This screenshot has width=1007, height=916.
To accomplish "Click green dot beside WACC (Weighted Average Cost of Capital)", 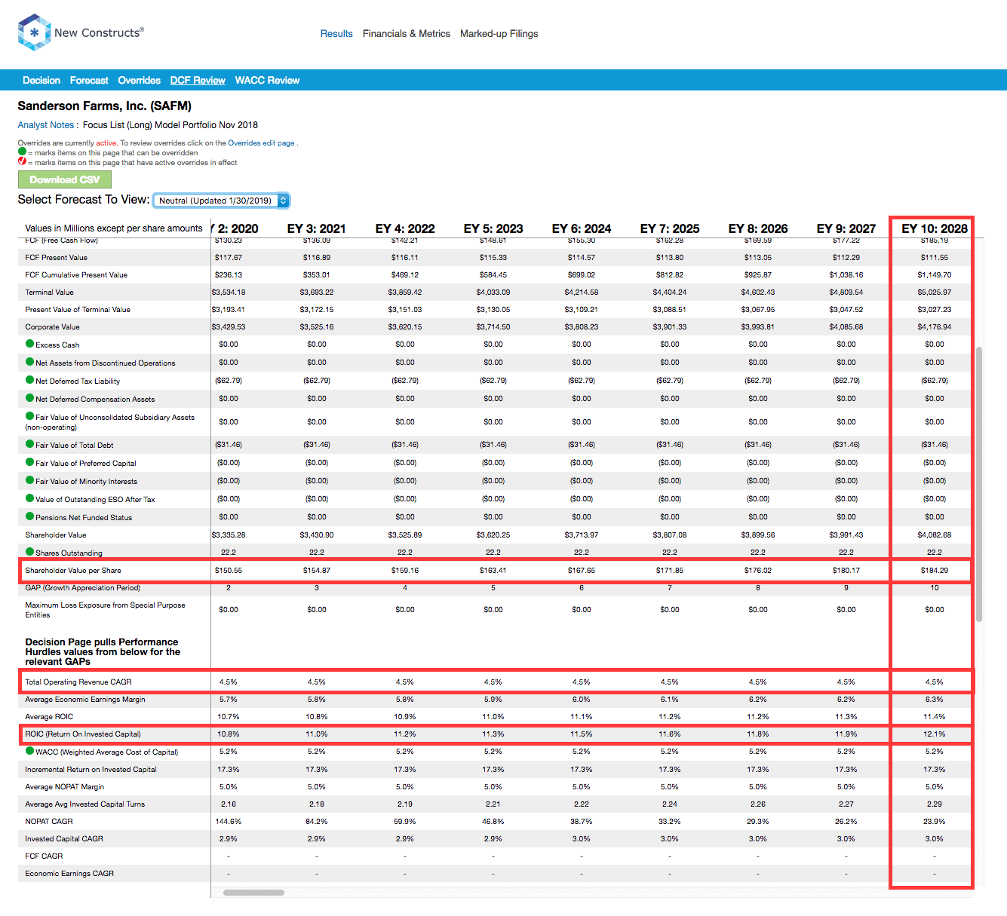I will pos(29,751).
